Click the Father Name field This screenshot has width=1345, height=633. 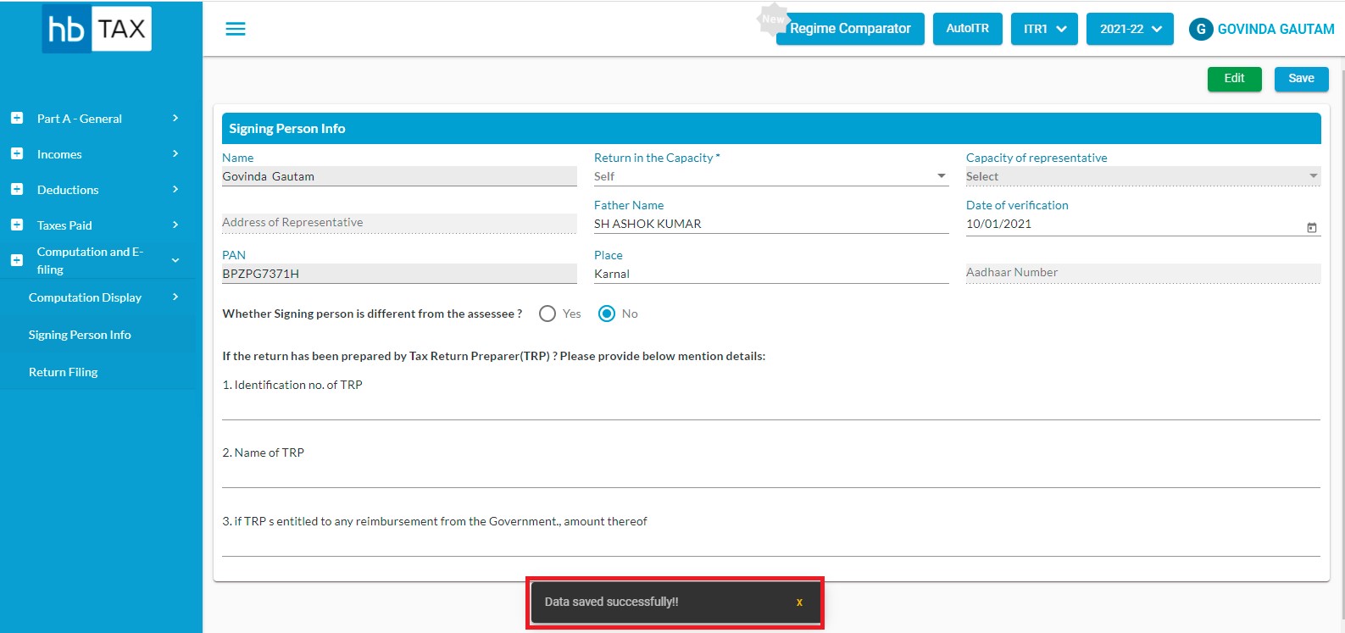771,224
